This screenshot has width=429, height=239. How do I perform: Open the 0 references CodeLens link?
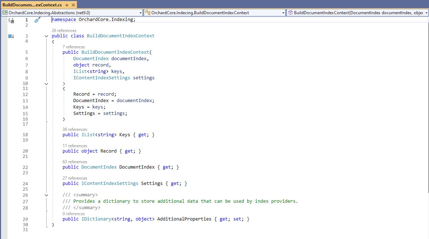[74, 214]
